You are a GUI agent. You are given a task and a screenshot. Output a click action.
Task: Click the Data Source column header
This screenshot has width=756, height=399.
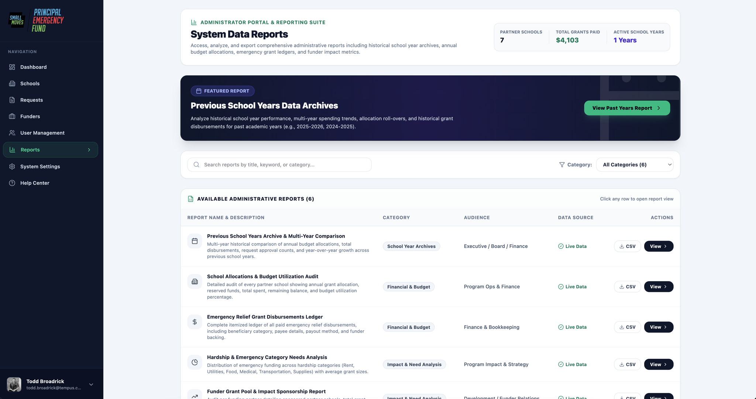coord(575,218)
